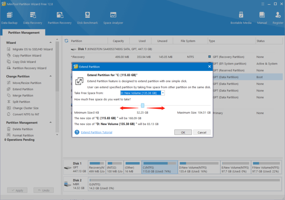The height and width of the screenshot is (200, 285).
Task: Select the (Other) 16 MB block in the disk map
Action: (132, 167)
